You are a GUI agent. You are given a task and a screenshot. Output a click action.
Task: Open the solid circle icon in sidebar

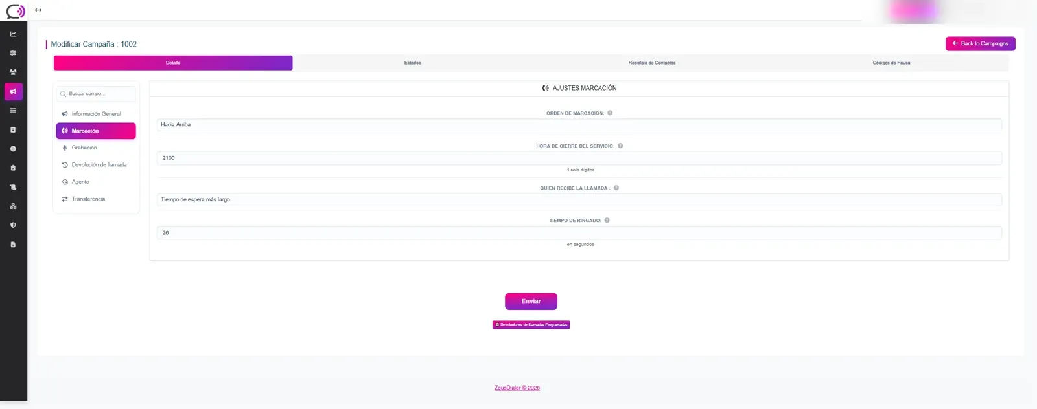[13, 149]
